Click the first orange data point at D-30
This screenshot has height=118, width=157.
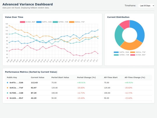coord(9,26)
